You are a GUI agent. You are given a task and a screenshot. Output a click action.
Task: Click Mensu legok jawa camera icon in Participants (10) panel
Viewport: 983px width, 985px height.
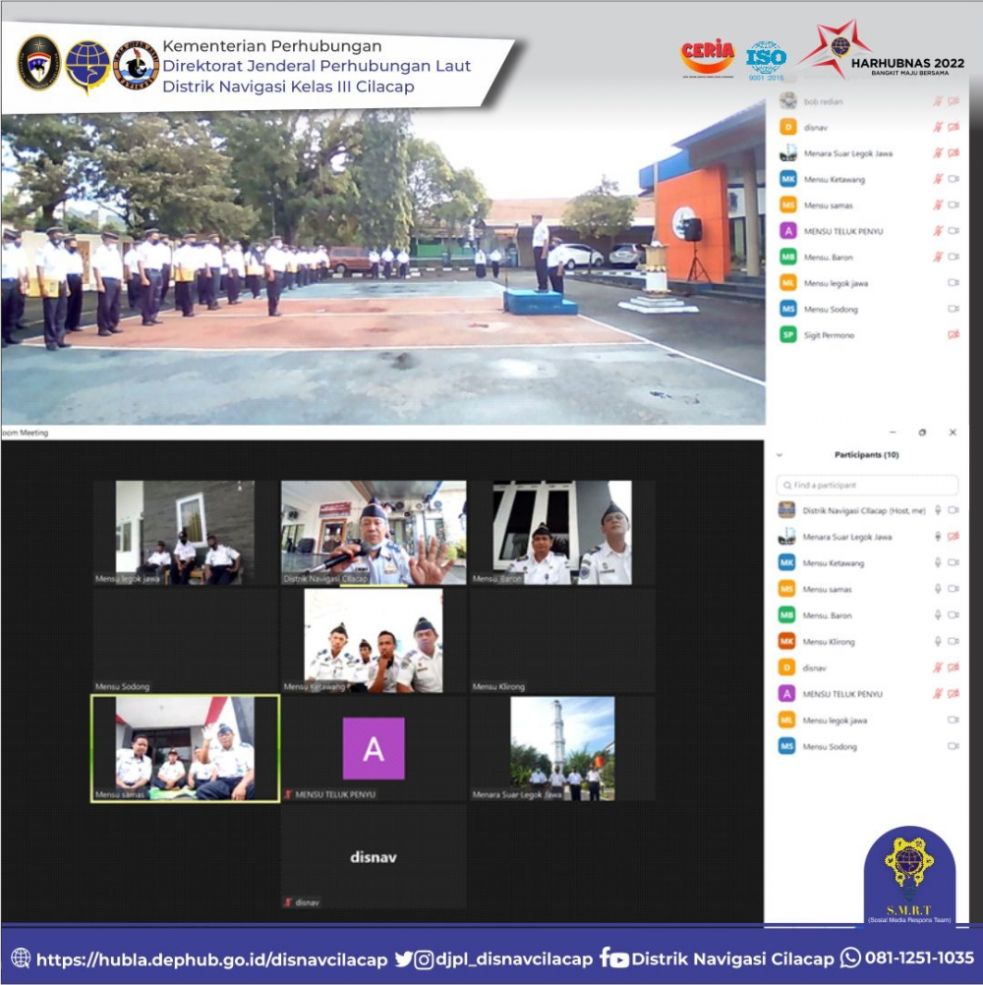click(954, 720)
